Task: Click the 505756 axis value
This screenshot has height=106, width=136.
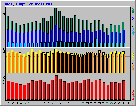Action: pos(4,79)
